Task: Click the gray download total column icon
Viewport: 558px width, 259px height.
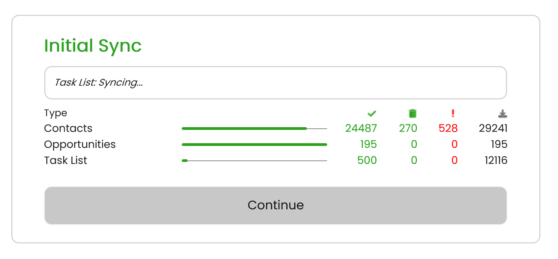Action: point(503,113)
